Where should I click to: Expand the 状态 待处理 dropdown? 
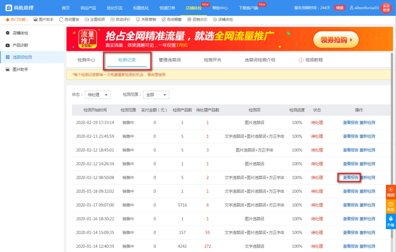tap(98, 95)
